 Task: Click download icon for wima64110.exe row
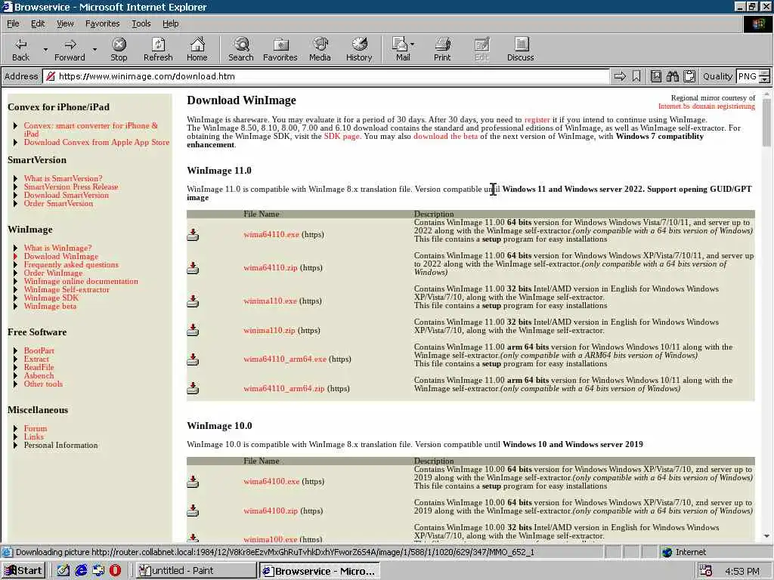coord(193,235)
